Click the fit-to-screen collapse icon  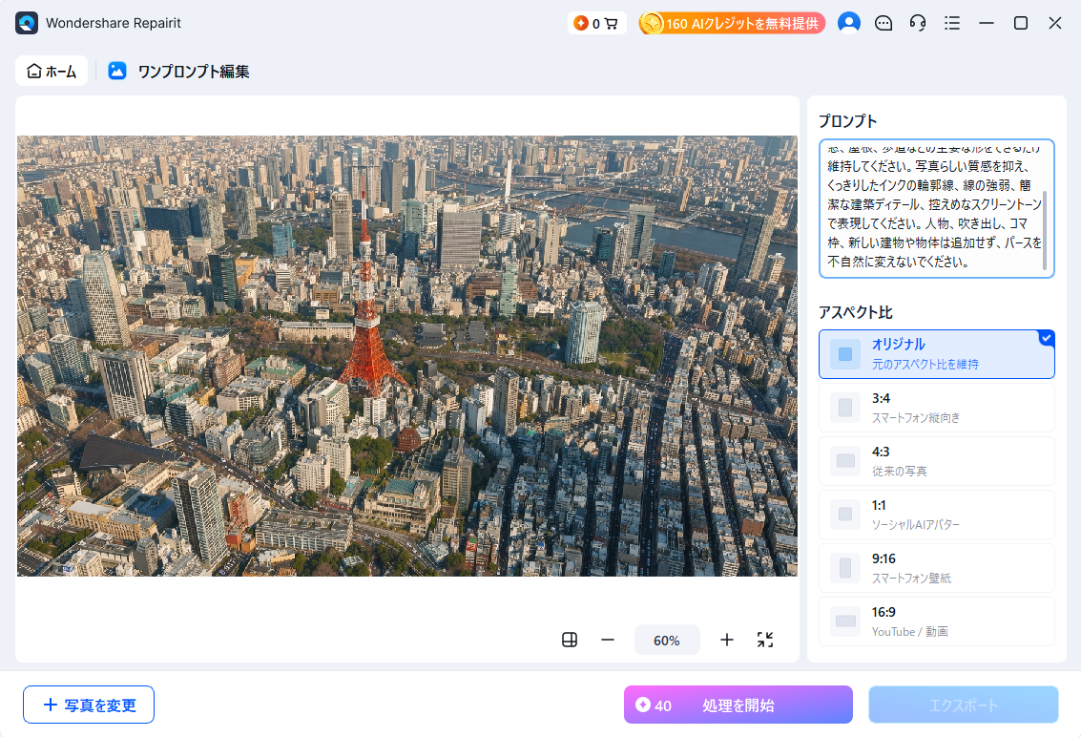pos(765,641)
